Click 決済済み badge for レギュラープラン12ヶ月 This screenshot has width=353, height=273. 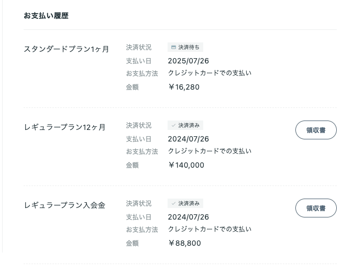click(x=185, y=125)
